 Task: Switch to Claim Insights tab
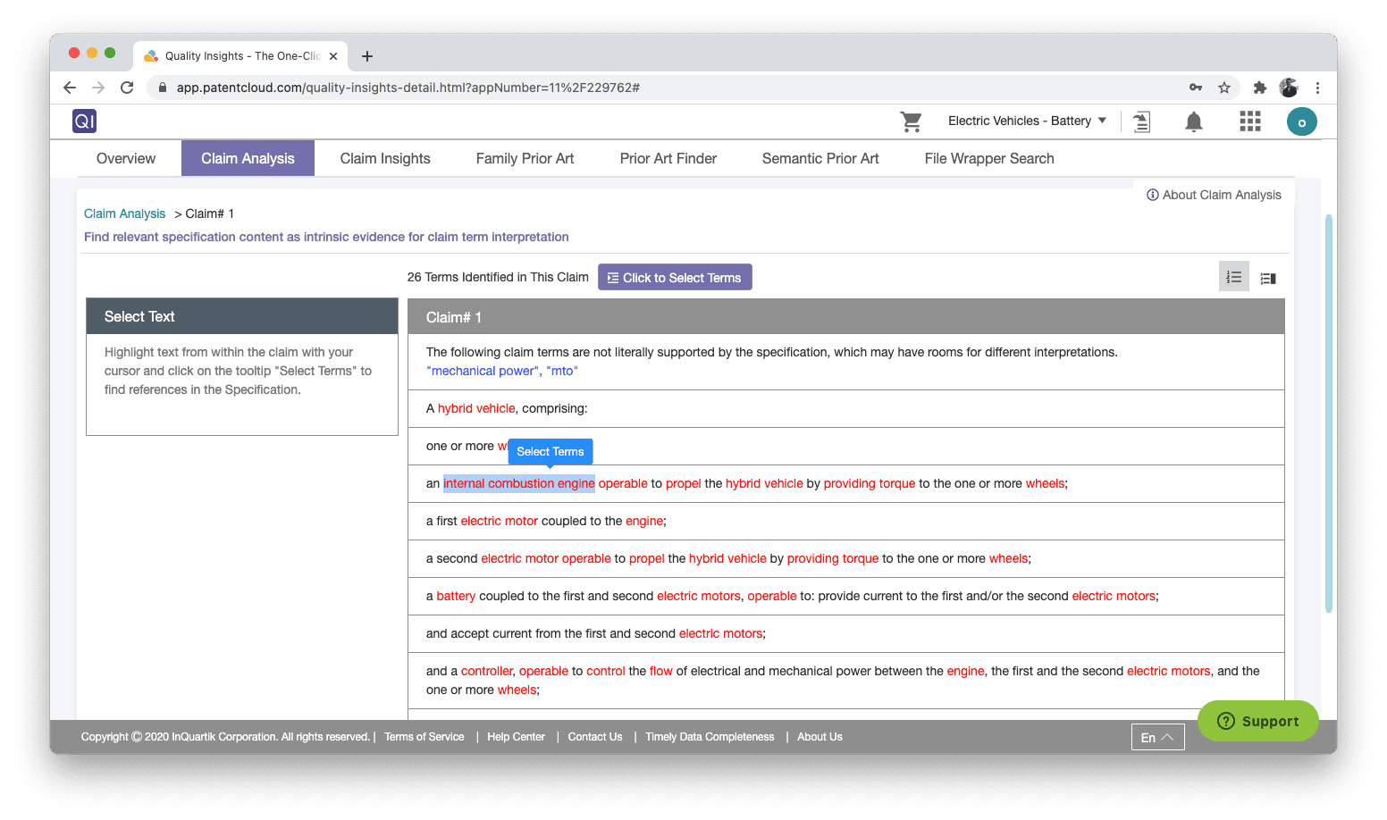tap(385, 158)
